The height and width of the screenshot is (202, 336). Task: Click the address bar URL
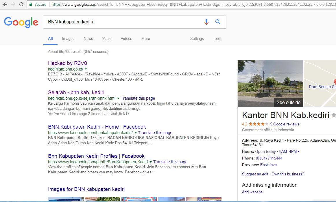point(193,4)
